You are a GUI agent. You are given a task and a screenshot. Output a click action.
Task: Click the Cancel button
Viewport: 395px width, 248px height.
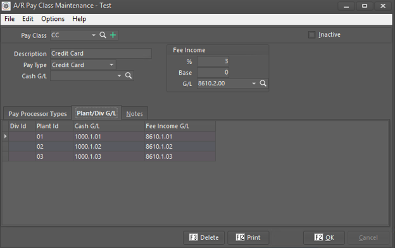click(x=368, y=237)
